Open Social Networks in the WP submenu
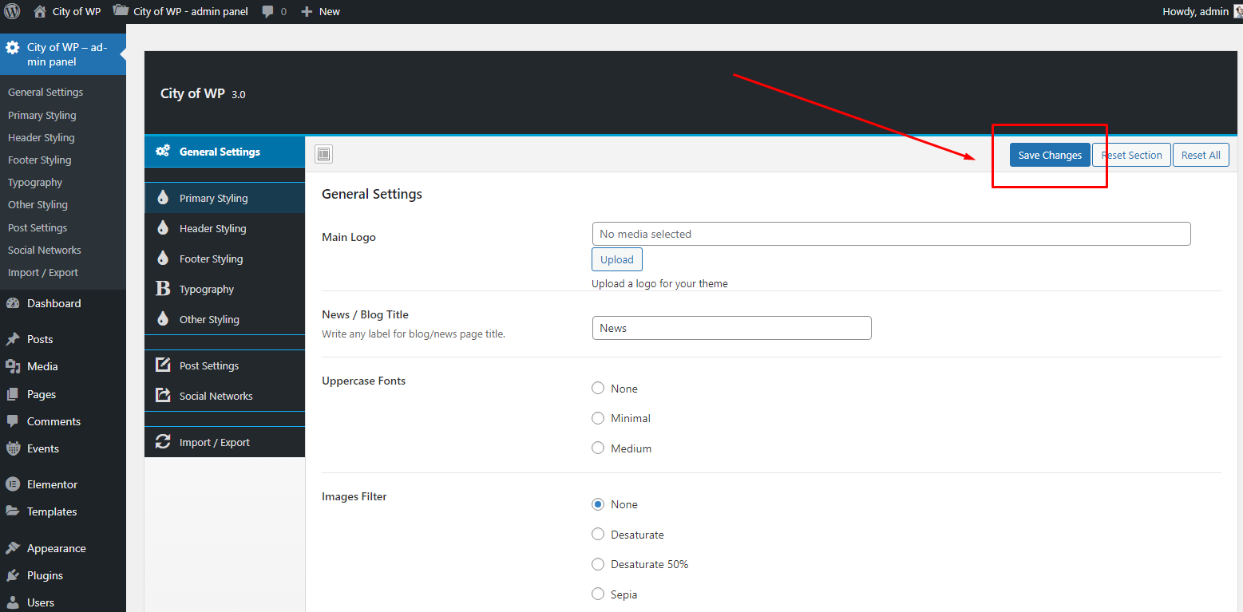The height and width of the screenshot is (612, 1243). [x=45, y=250]
